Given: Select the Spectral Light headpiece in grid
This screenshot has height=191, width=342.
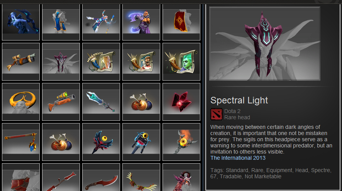Looking at the screenshot, I should [61, 62].
